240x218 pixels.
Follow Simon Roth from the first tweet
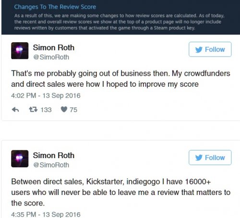point(210,49)
